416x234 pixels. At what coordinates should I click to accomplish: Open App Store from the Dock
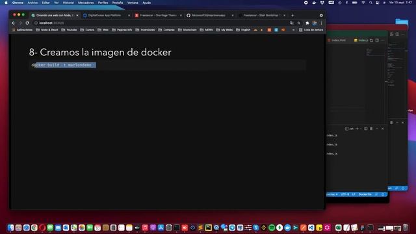point(161,227)
